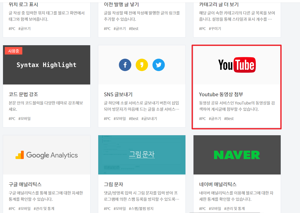Click the teal 그림 문자 banner
300x213 pixels.
(142, 155)
